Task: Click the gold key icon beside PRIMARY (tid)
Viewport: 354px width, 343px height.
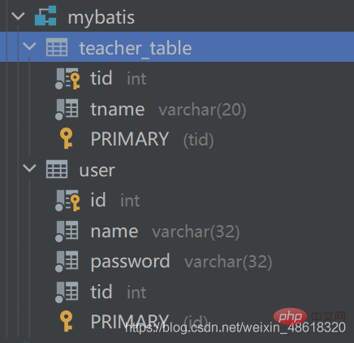Action: click(67, 138)
